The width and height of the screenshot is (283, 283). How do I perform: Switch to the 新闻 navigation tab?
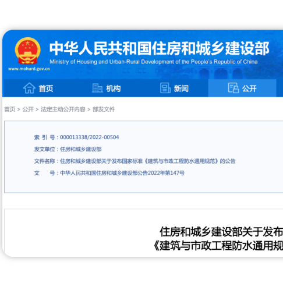pos(174,88)
